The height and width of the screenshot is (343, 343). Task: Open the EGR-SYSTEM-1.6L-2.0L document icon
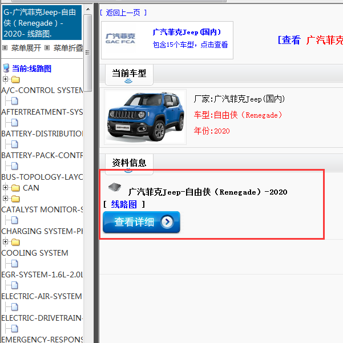point(15,264)
